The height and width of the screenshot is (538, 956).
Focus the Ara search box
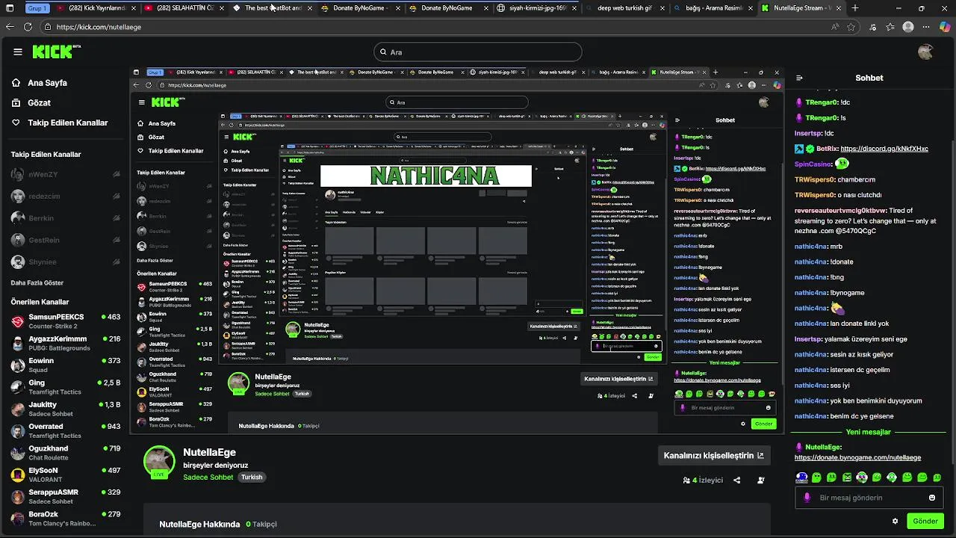[478, 52]
